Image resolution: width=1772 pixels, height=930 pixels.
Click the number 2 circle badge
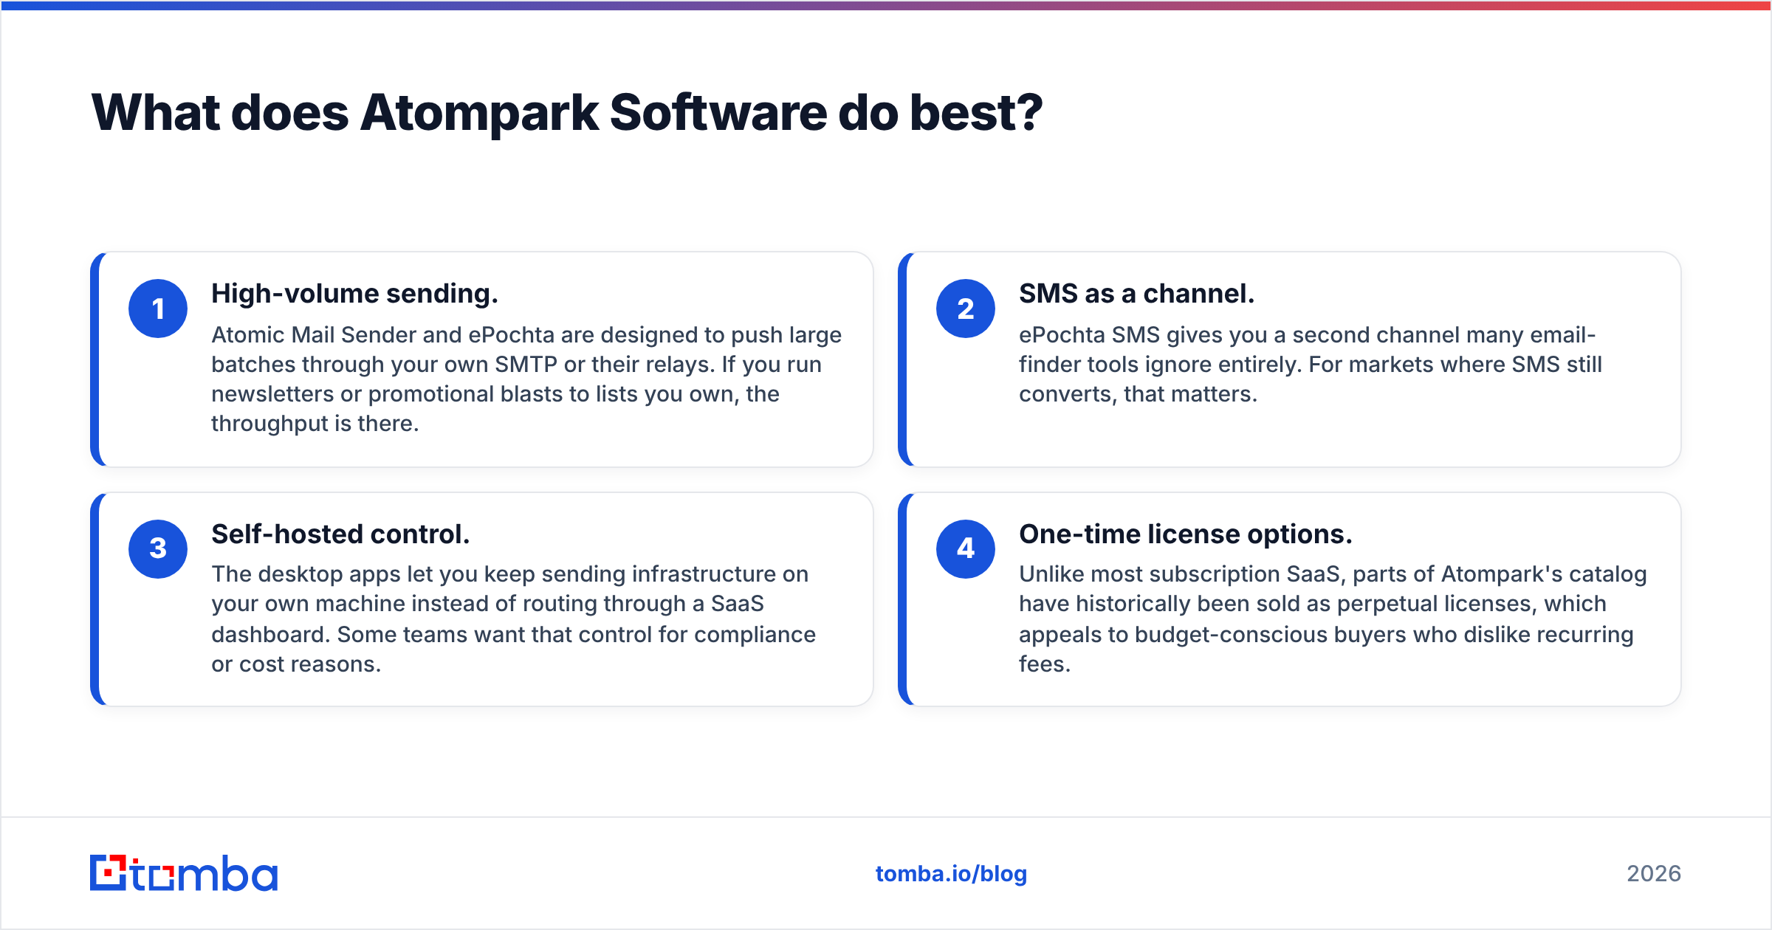pos(966,309)
